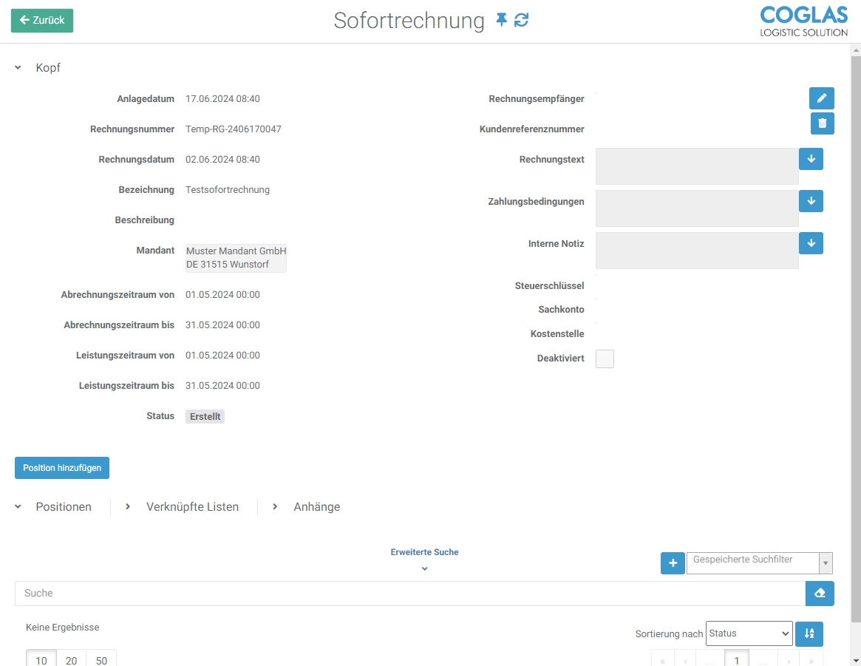Click the pin icon next to Sofortrechnung
Viewport: 861px width, 666px height.
click(502, 20)
